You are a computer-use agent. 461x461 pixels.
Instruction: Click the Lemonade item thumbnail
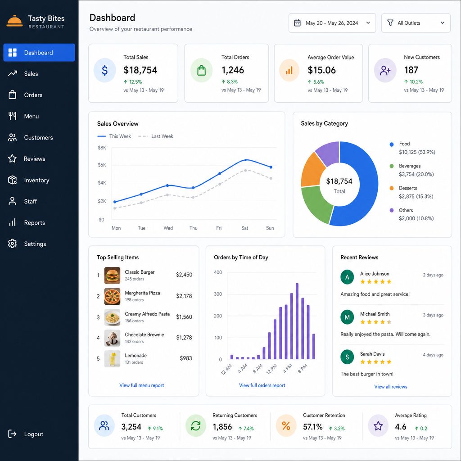[112, 359]
